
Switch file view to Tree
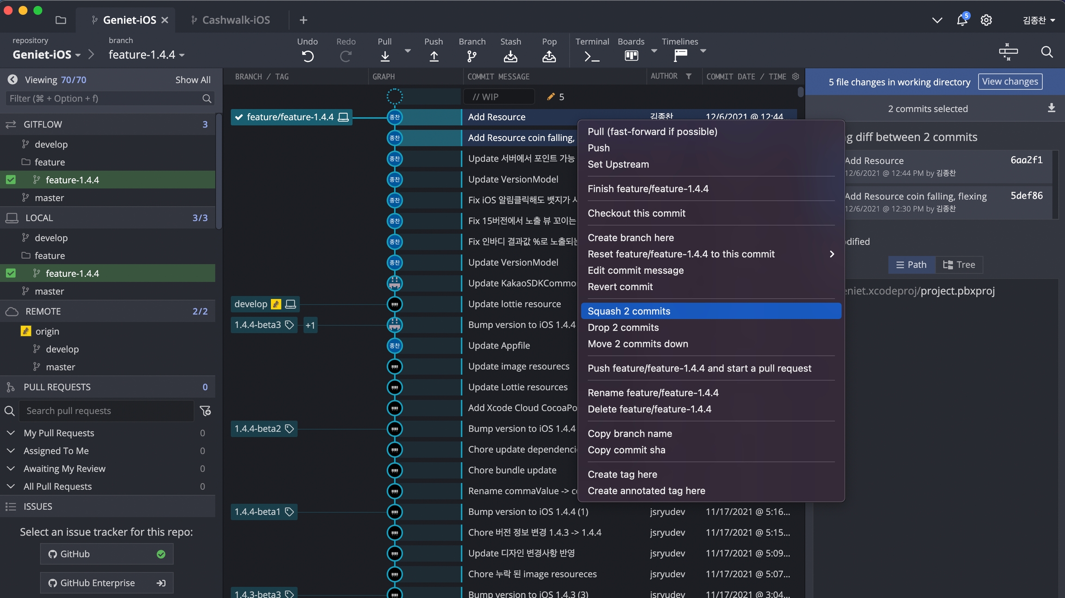(x=959, y=265)
